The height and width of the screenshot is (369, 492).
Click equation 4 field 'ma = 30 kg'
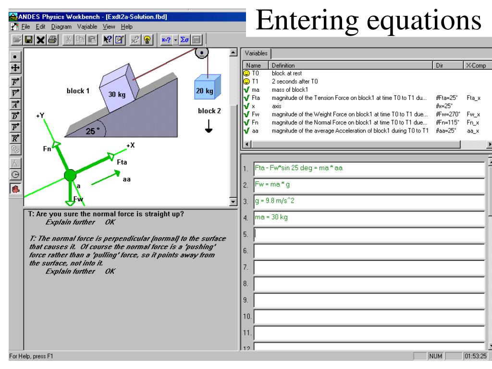(369, 218)
